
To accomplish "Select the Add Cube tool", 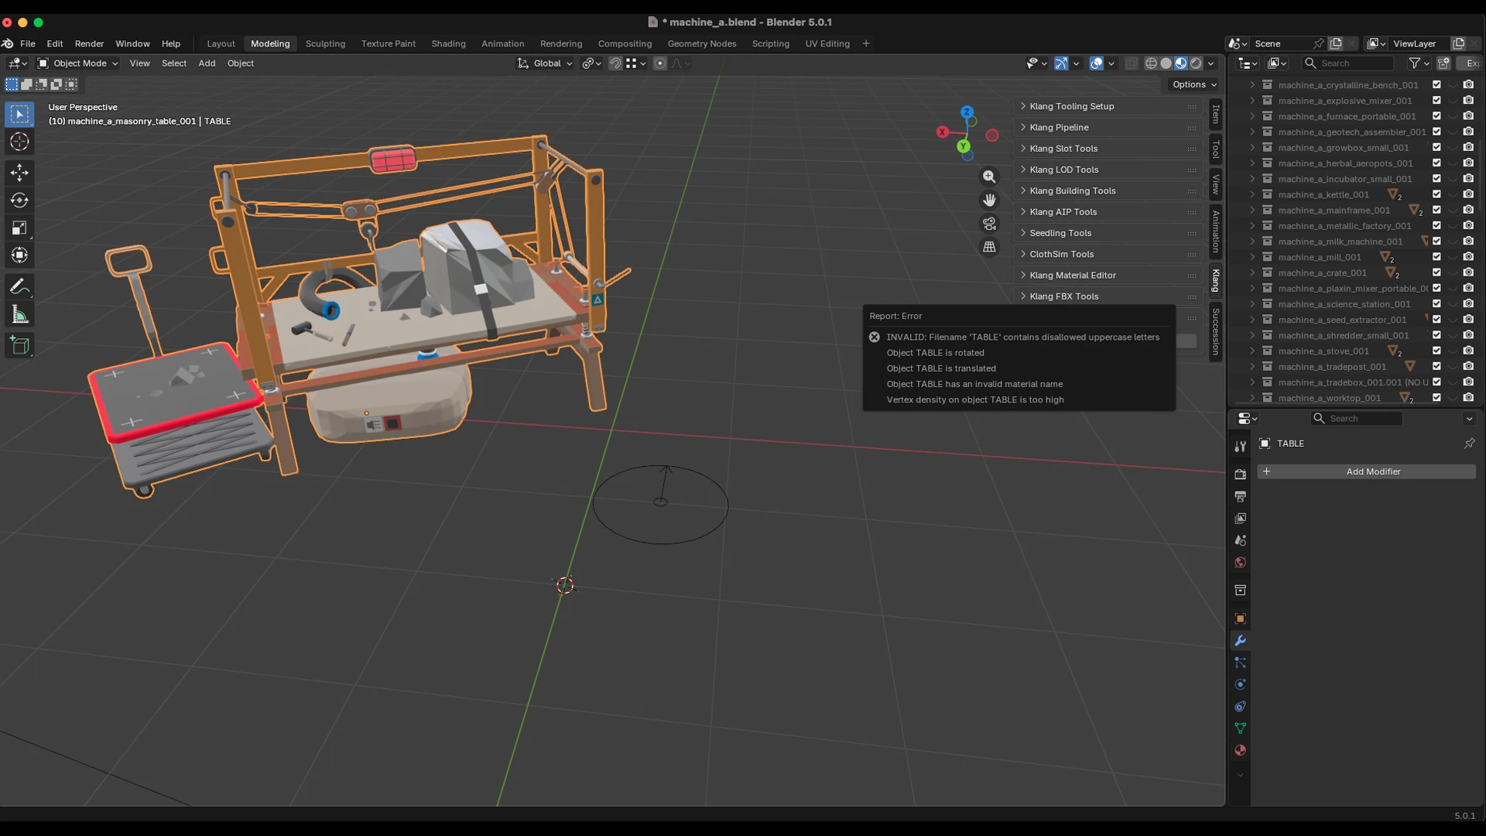I will 19,346.
